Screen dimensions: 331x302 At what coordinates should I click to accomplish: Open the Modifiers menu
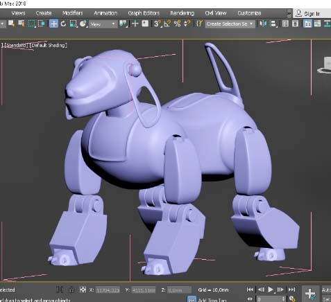coord(72,13)
